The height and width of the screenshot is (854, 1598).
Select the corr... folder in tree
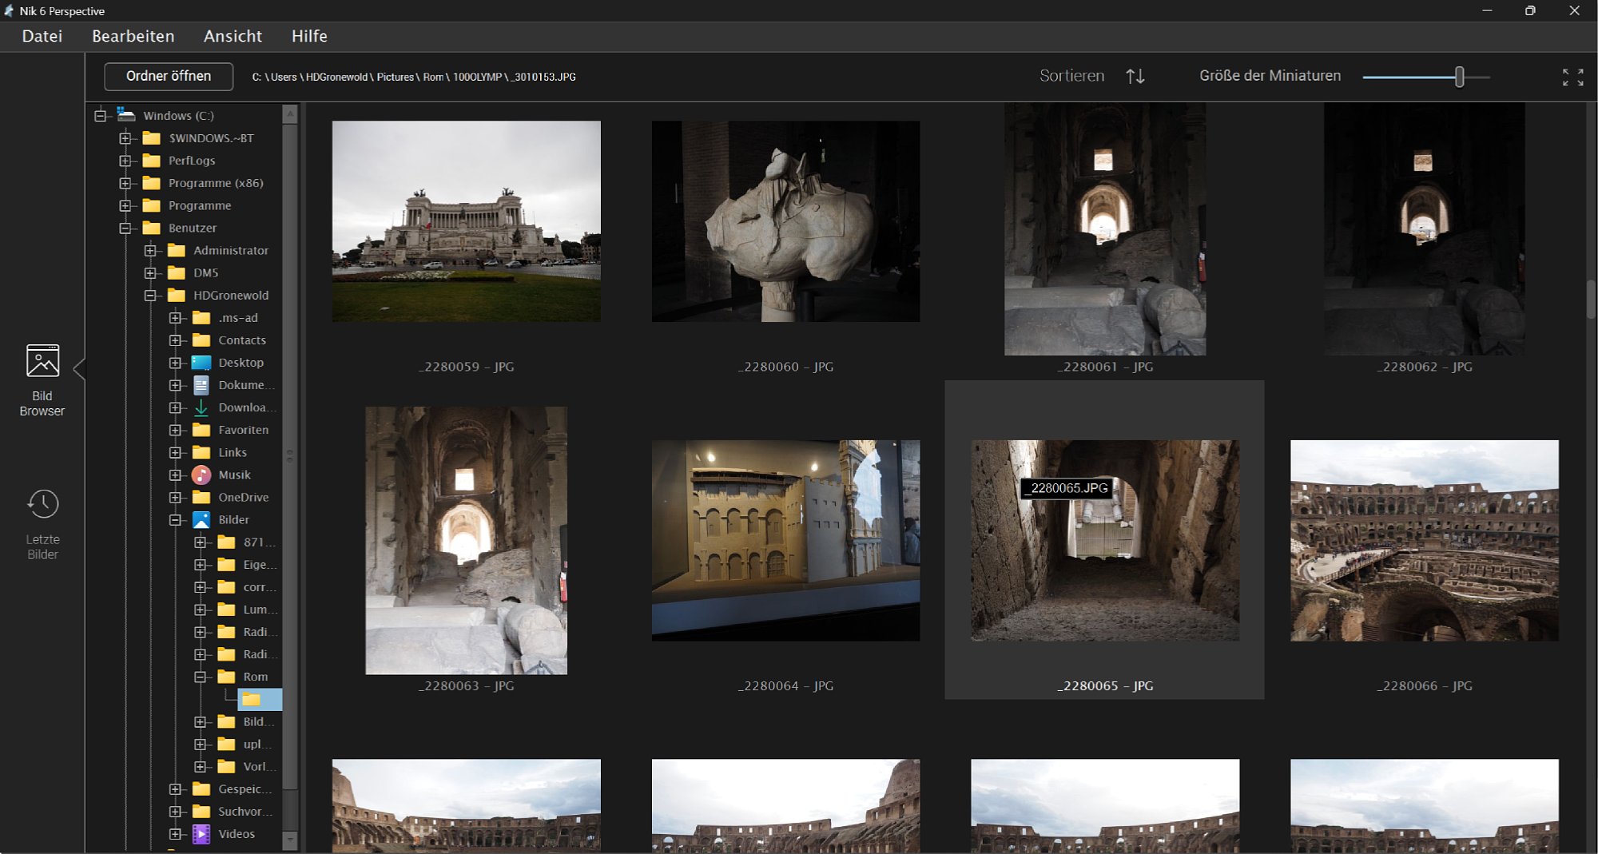click(x=260, y=587)
